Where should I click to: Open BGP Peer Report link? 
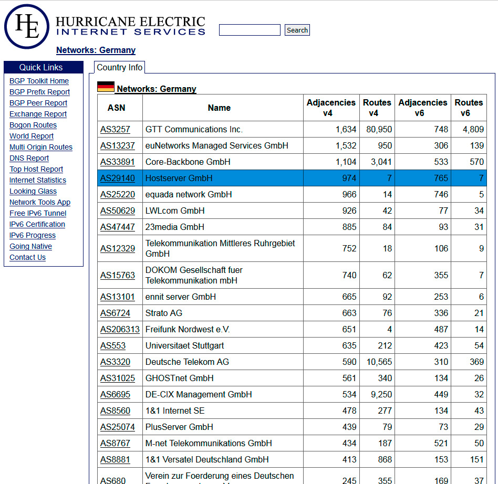tap(38, 103)
